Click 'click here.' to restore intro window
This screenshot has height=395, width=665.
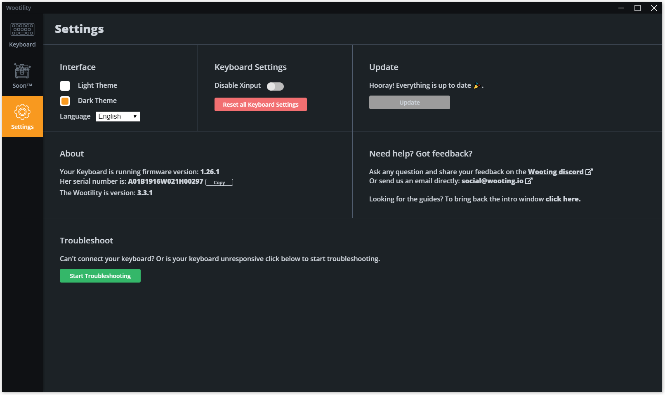563,199
